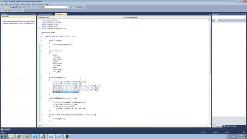Click the Paste toolbar icon
The height and width of the screenshot is (139, 247).
25,7
